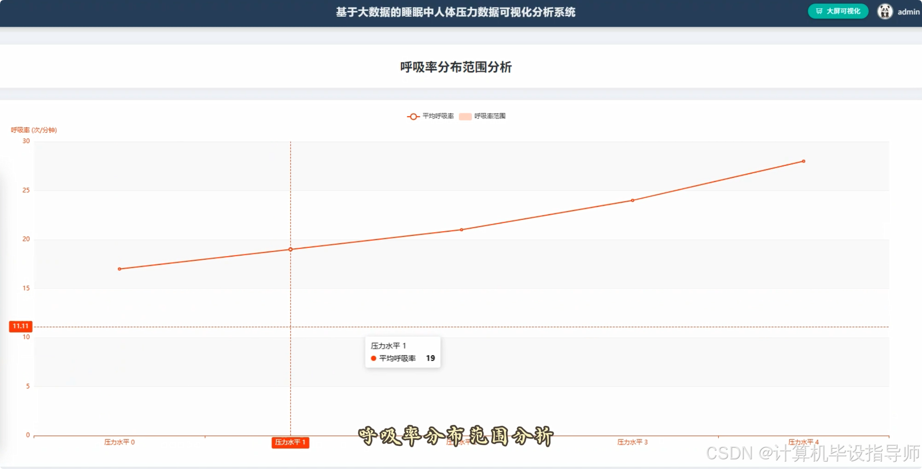Click the y-axis tick label 25

tap(26, 190)
